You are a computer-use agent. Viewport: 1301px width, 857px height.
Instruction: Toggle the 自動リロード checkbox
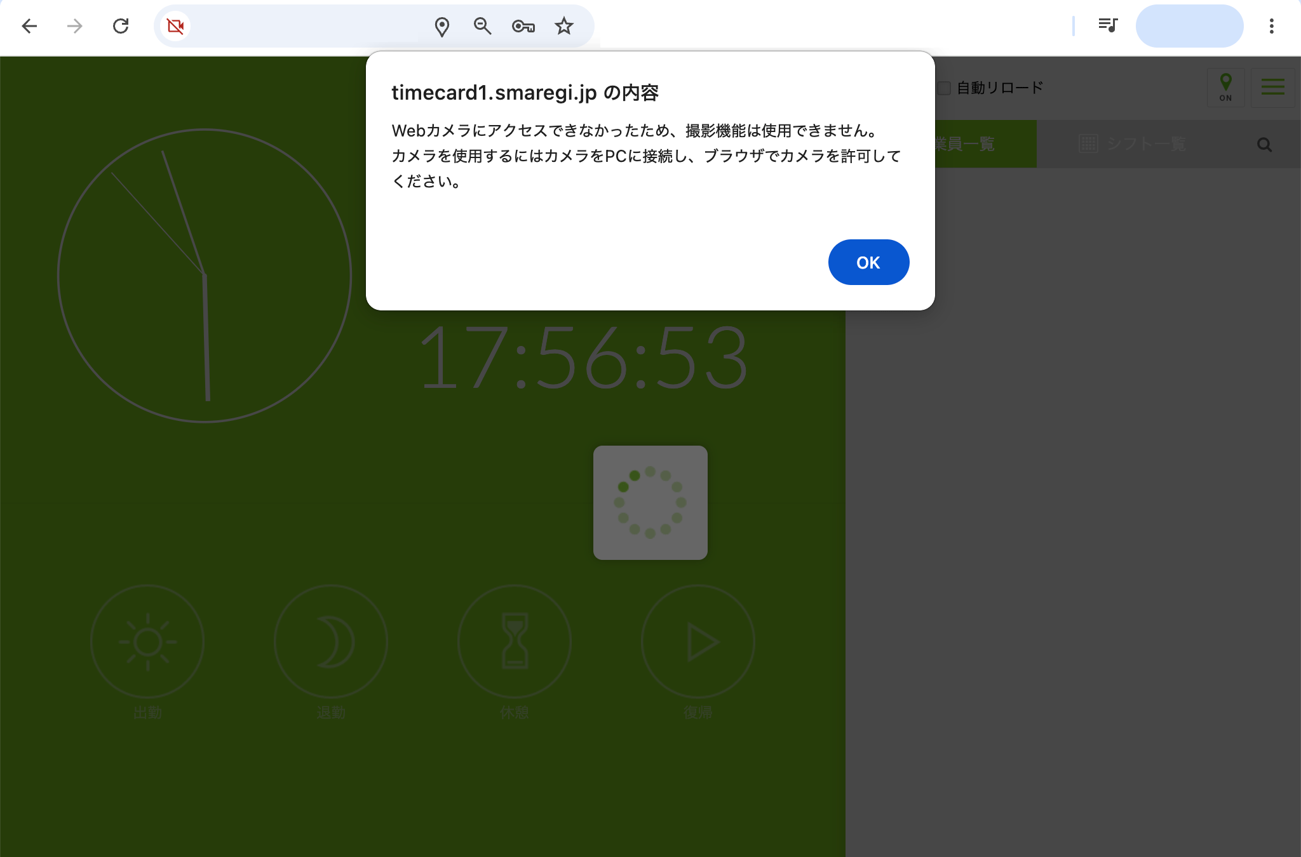click(x=945, y=88)
